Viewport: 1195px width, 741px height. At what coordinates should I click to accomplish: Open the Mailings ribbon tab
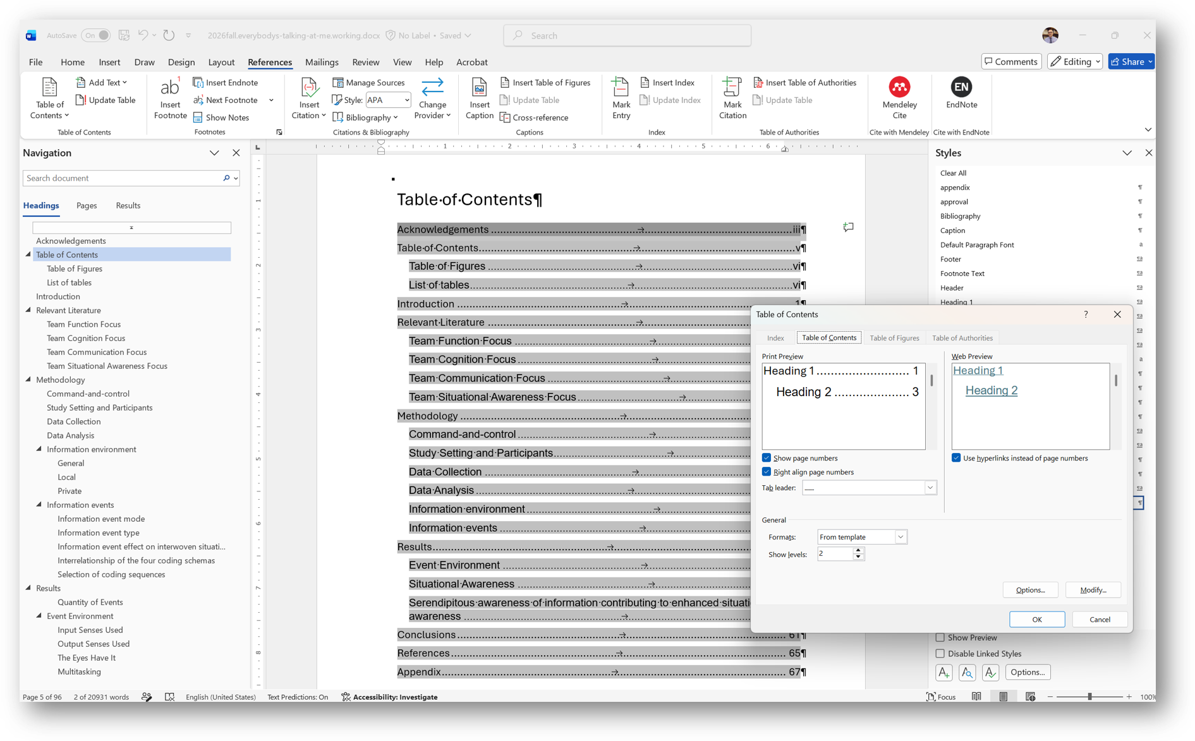[x=322, y=62]
